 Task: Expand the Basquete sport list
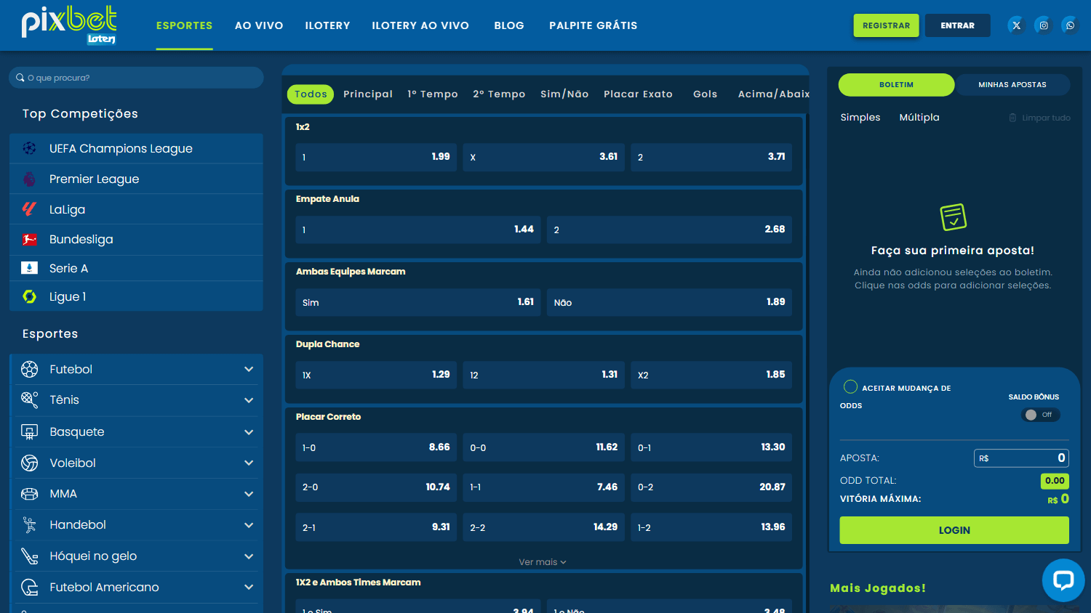249,432
